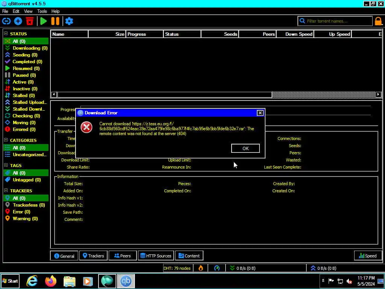Toggle alternative speed limits gauge icon
385x289 pixels.
(217, 268)
